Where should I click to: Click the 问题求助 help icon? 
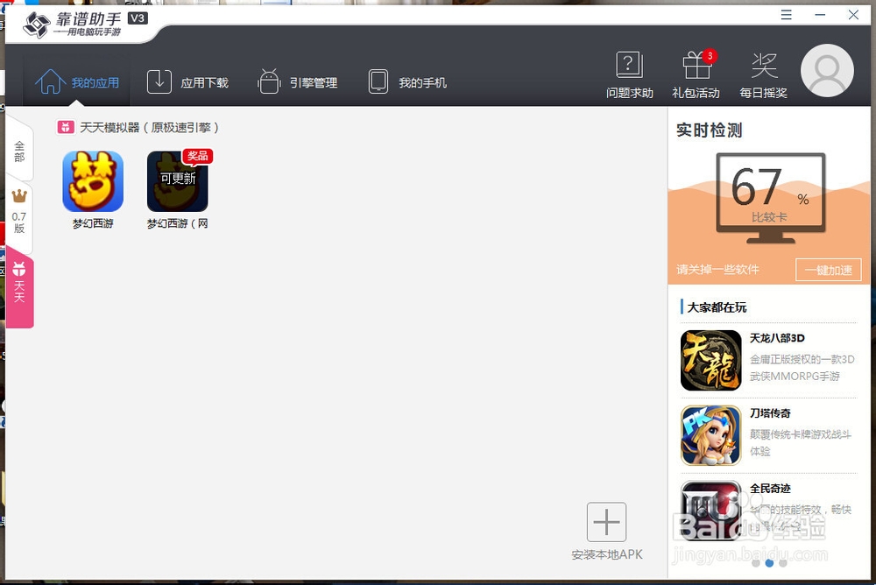point(630,65)
